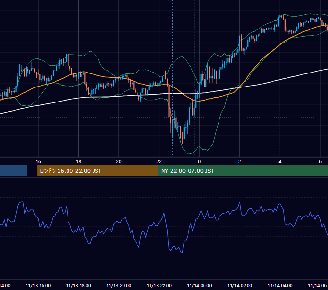
Task: Click the upper axis hour label 20
Action: tap(119, 162)
